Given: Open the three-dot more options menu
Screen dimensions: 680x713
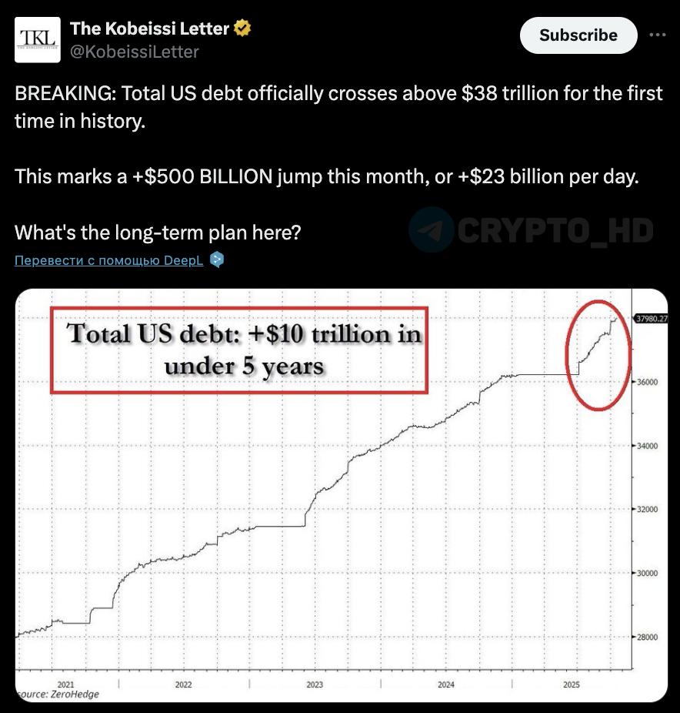Looking at the screenshot, I should (658, 35).
